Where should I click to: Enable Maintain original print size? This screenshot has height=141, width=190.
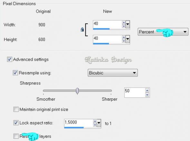point(16,109)
